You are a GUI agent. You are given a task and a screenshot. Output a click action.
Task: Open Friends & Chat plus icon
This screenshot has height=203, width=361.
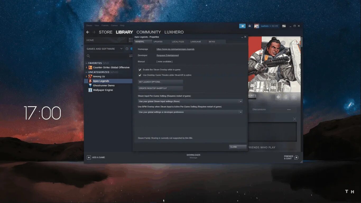tap(297, 157)
